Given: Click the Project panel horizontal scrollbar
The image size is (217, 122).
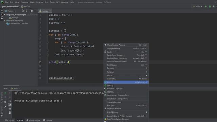Looking at the screenshot, I should tap(11, 86).
